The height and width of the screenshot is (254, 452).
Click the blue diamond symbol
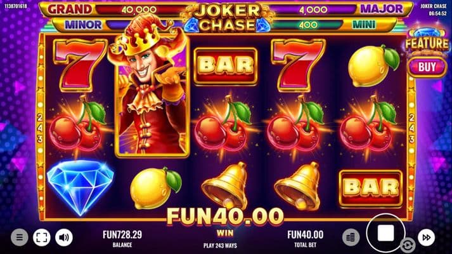coord(81,187)
